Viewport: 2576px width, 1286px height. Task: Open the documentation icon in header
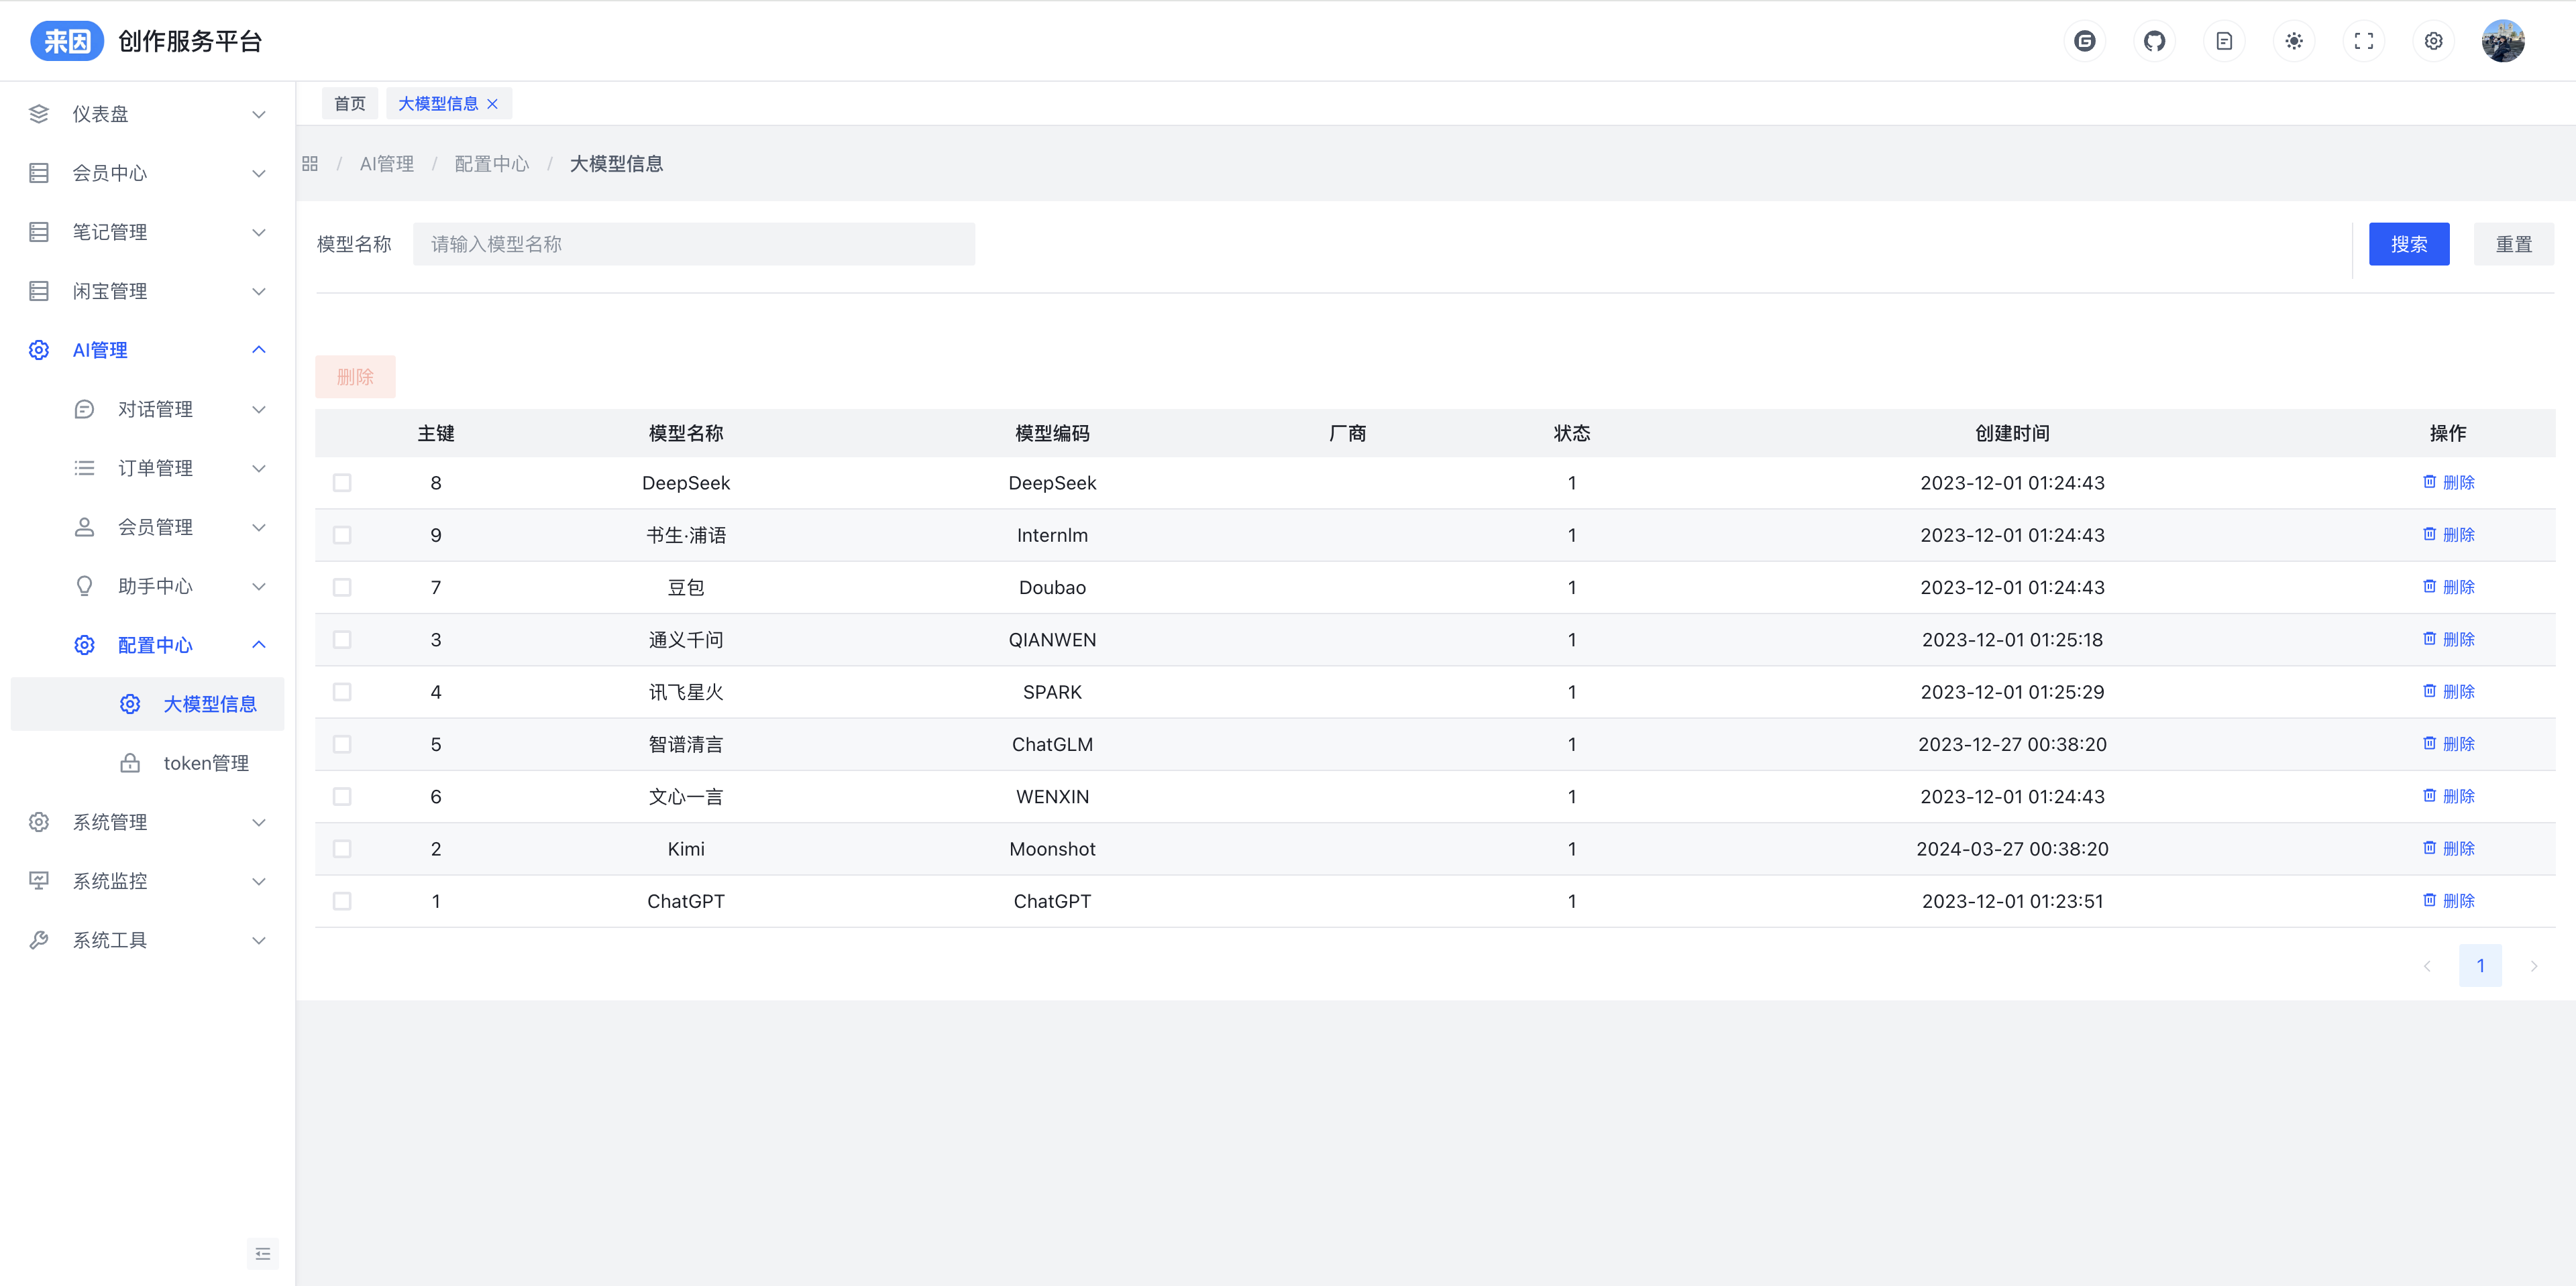click(x=2224, y=41)
